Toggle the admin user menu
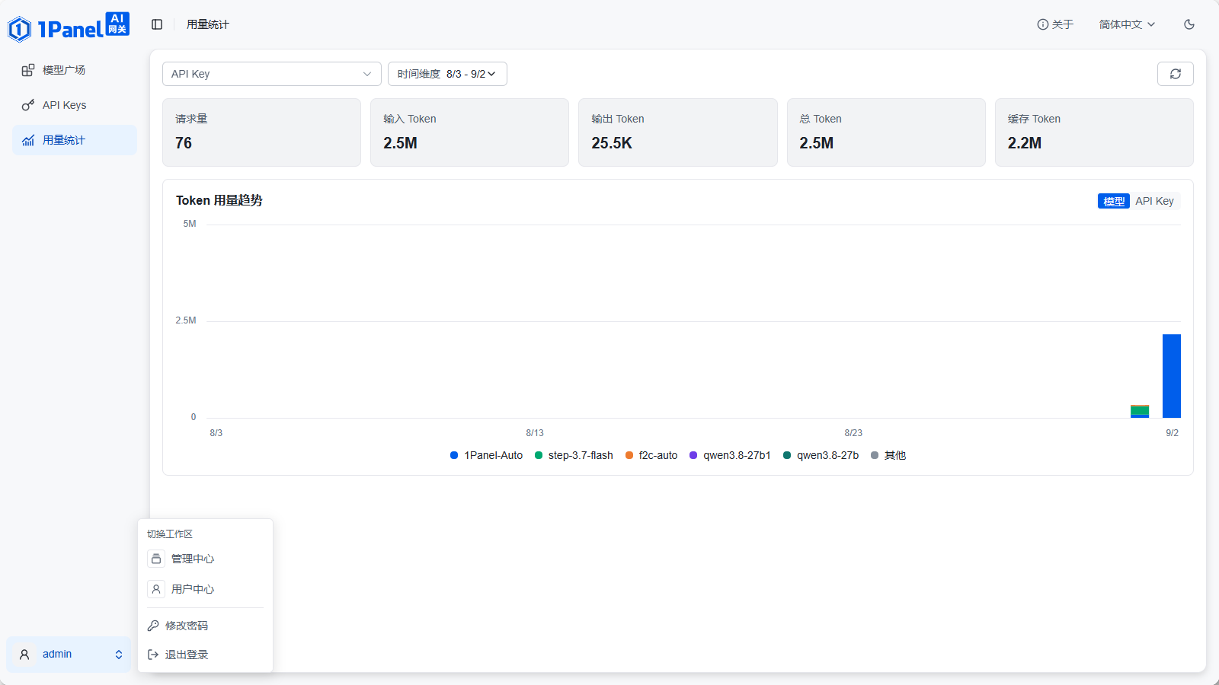 [69, 655]
